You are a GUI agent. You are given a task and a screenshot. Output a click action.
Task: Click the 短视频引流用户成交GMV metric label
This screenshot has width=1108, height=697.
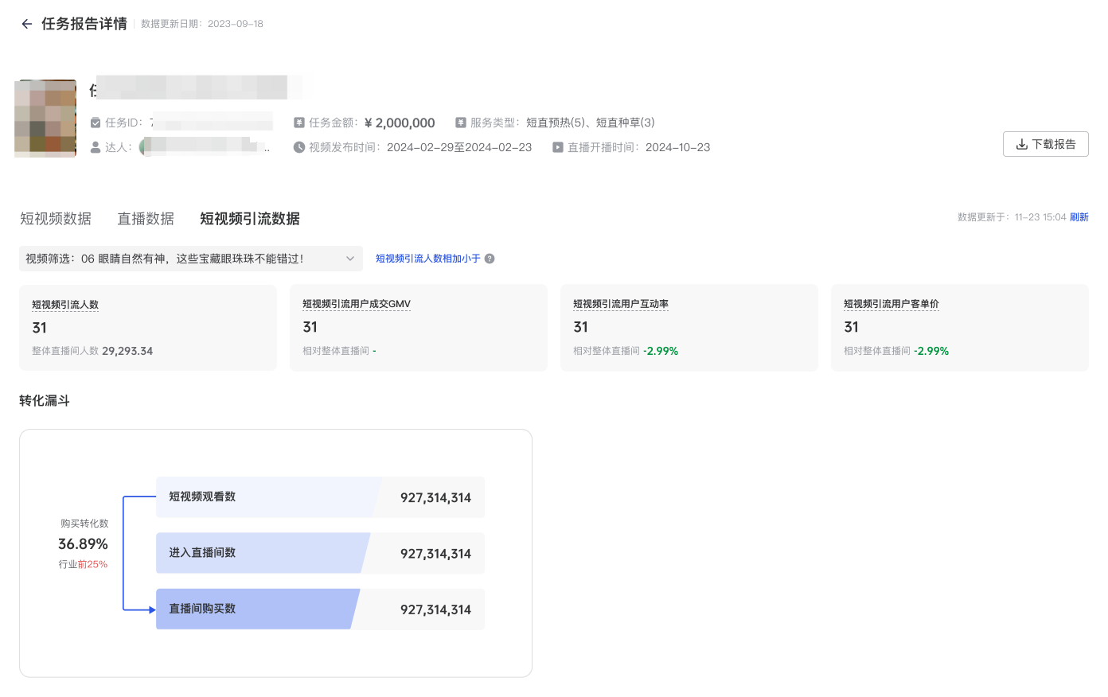pyautogui.click(x=357, y=304)
